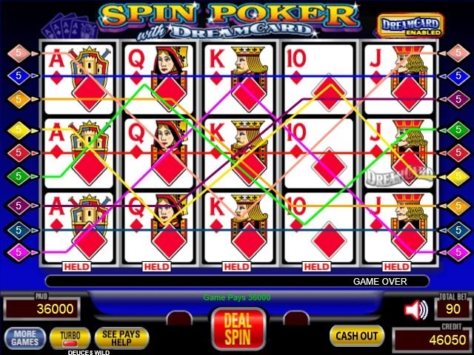Select the blue payline 5 diamond on left

click(19, 75)
